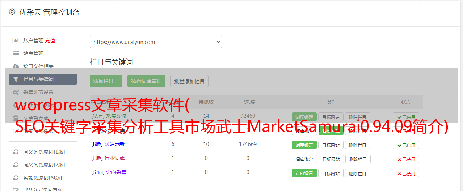Viewport: 463px width, 191px height.
Task: Open the [C版] 行业词库 column link
Action: tap(108, 158)
